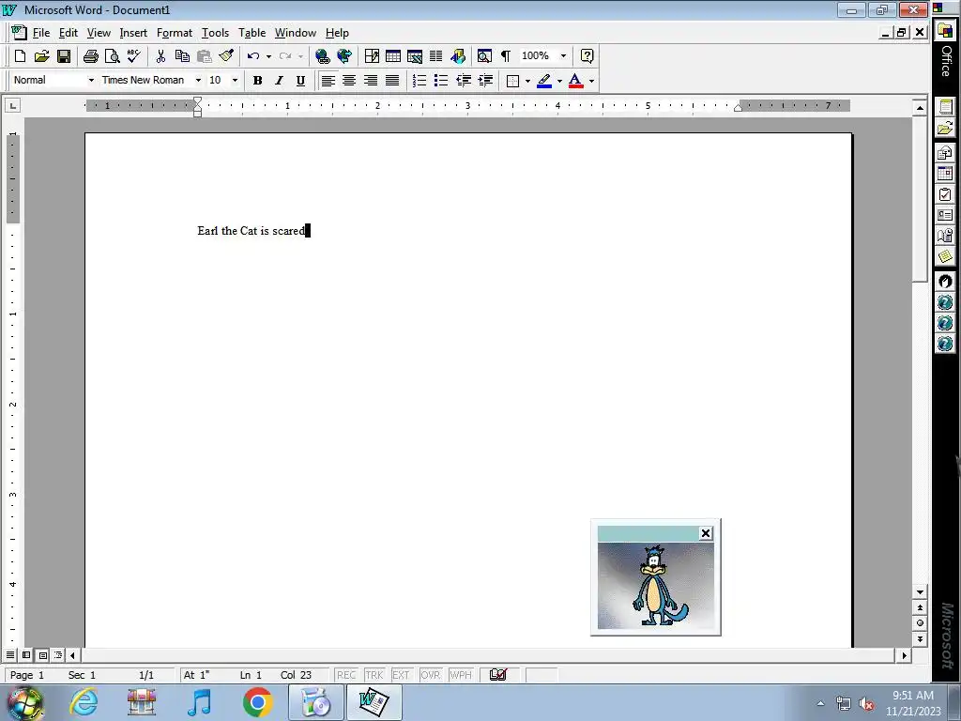Insert a hyperlink
961x721 pixels.
(x=323, y=56)
